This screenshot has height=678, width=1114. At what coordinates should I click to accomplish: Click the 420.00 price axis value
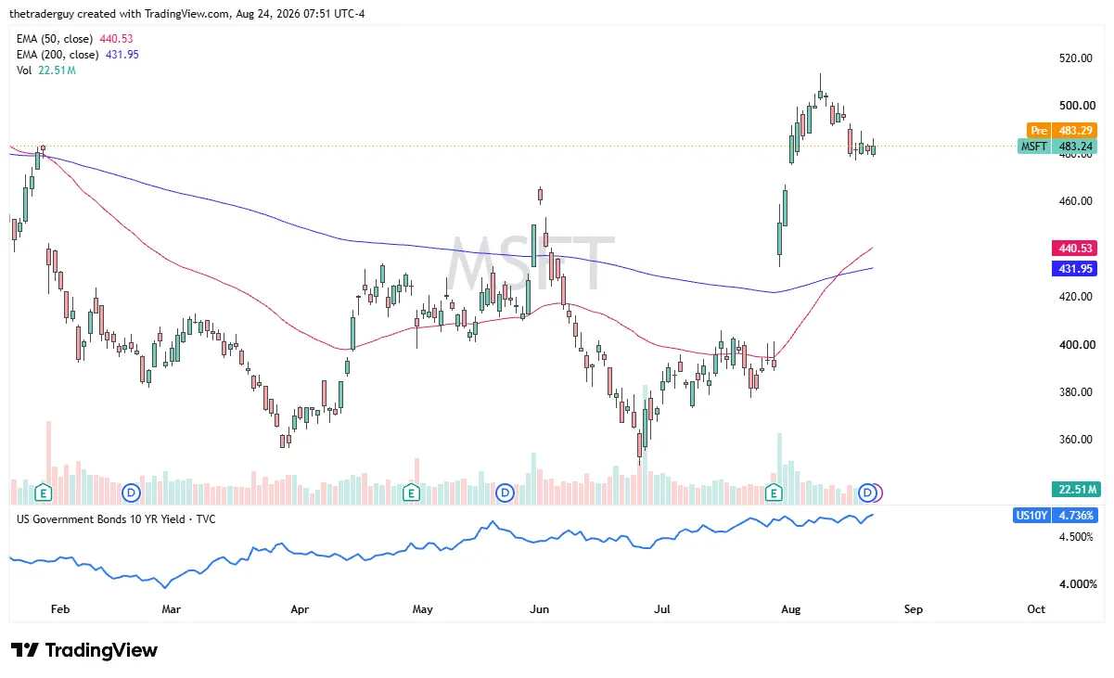(x=1078, y=297)
